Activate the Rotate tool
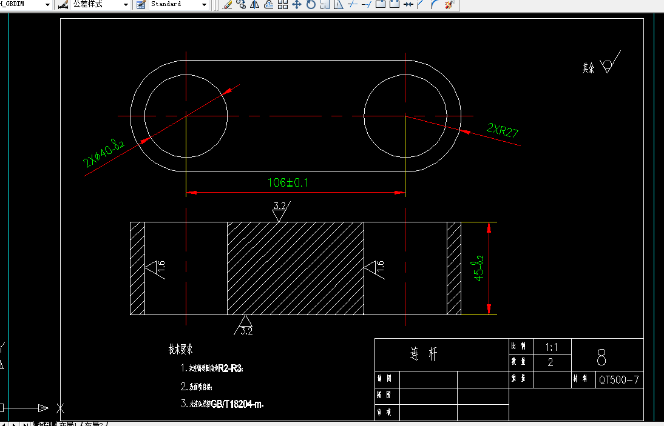 pyautogui.click(x=311, y=5)
